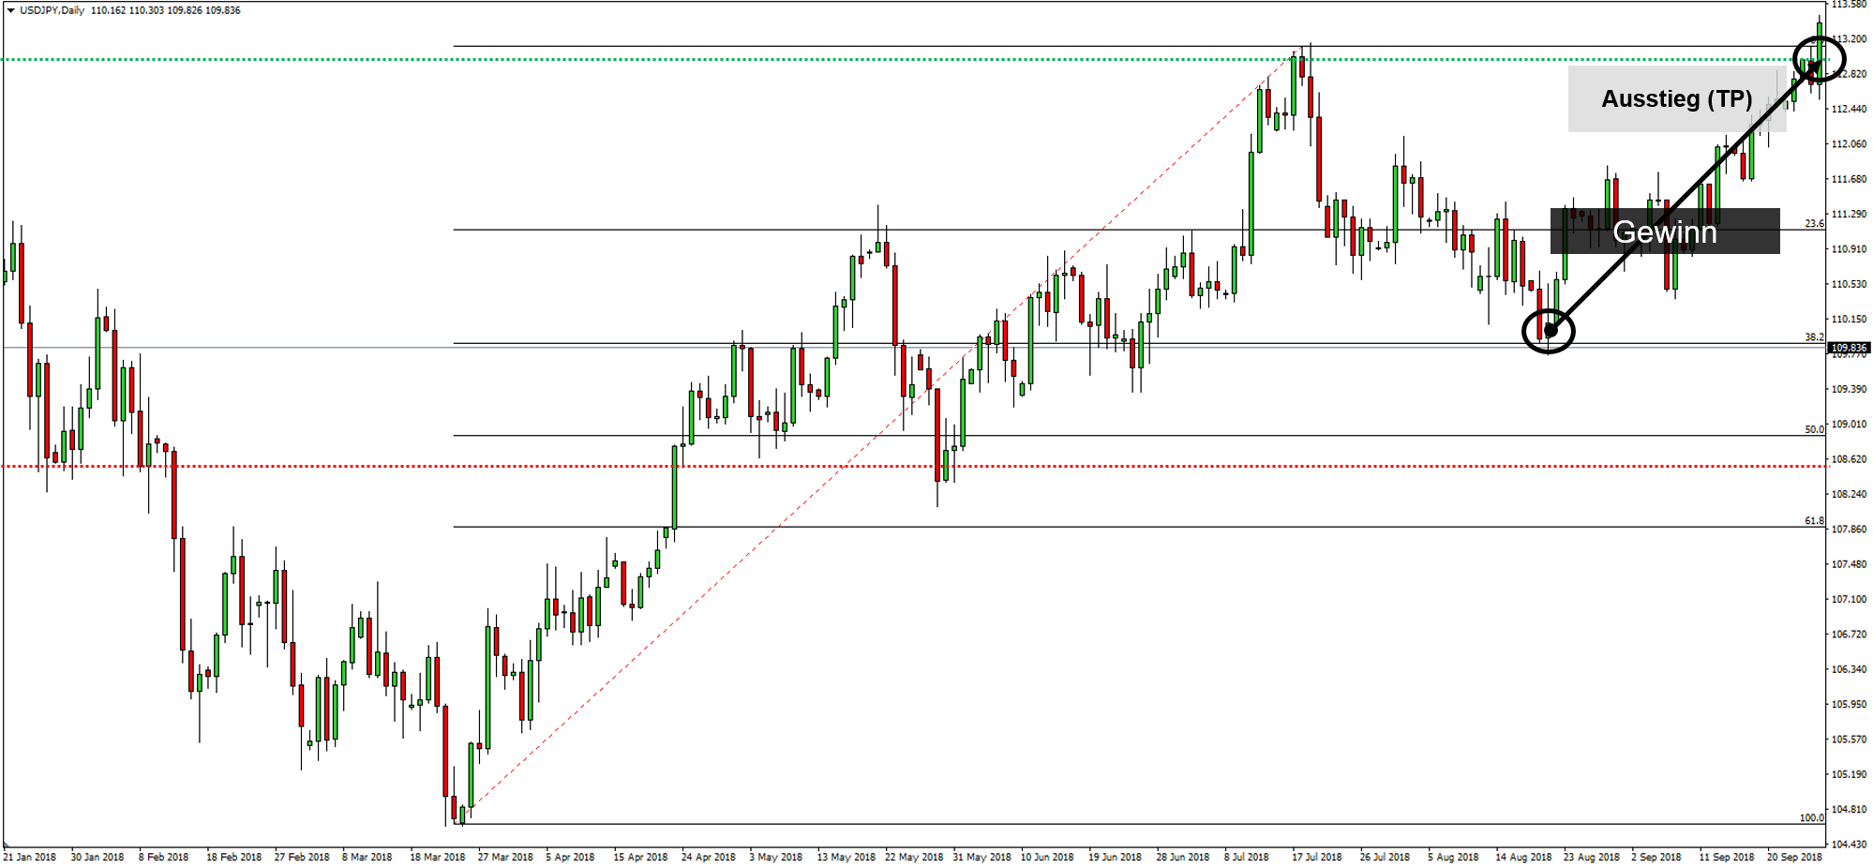Image resolution: width=1873 pixels, height=867 pixels.
Task: Click the chart menu arrow beside USDJPY,Daily
Action: [x=10, y=10]
